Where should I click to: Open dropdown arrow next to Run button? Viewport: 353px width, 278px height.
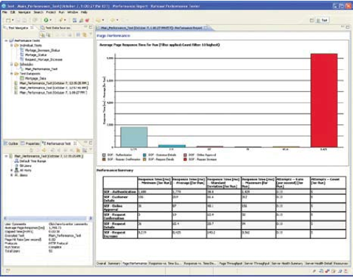click(51, 20)
